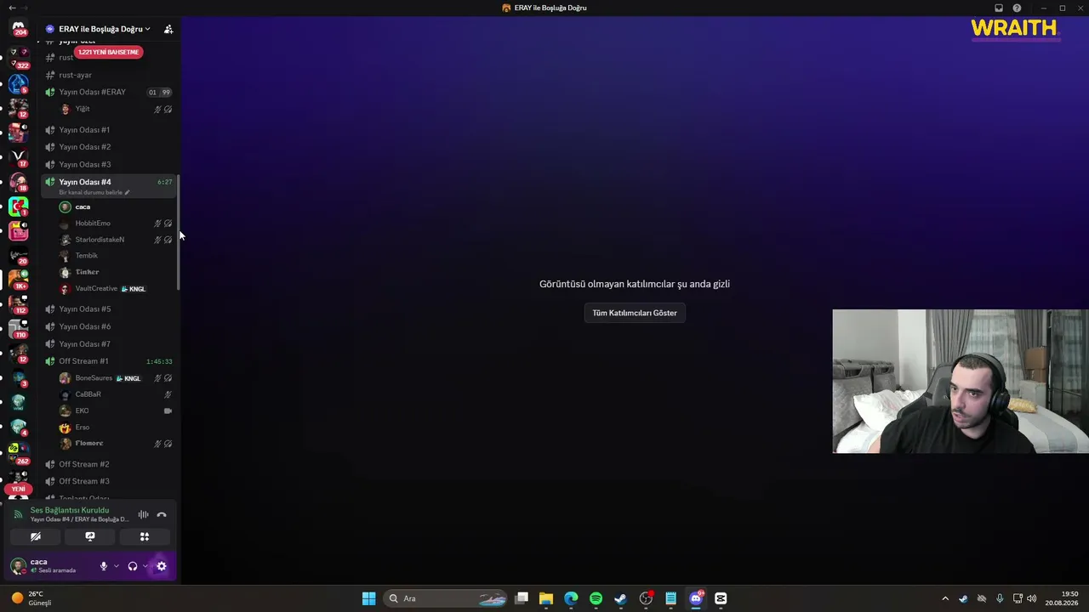
Task: Open Spotify from the taskbar
Action: [596, 598]
